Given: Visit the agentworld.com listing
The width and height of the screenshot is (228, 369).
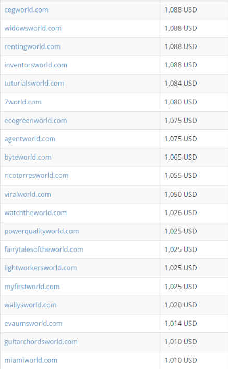Looking at the screenshot, I should (x=30, y=139).
